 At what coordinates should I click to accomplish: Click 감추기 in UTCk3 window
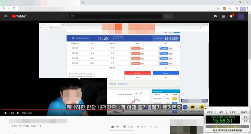point(244,112)
